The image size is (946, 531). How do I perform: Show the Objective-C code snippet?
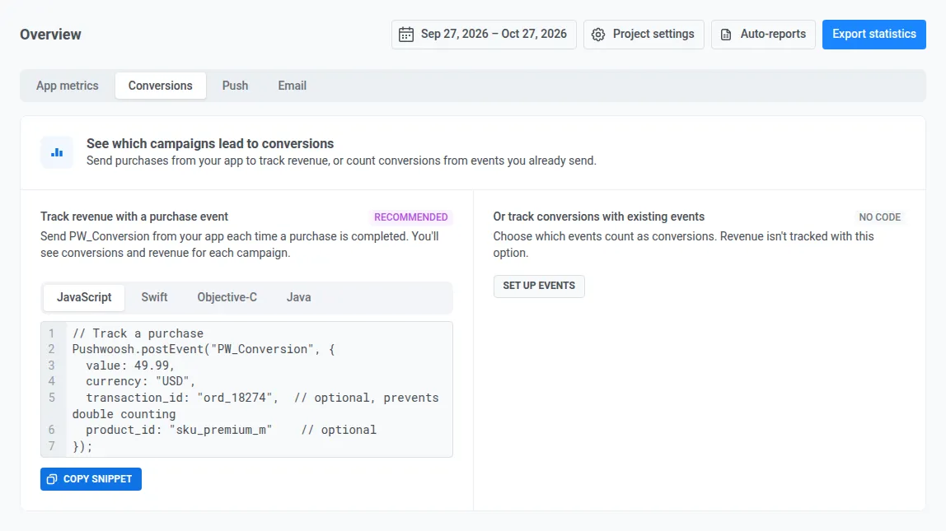(x=227, y=298)
